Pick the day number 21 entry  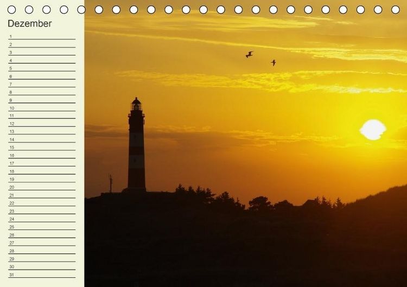42,195
